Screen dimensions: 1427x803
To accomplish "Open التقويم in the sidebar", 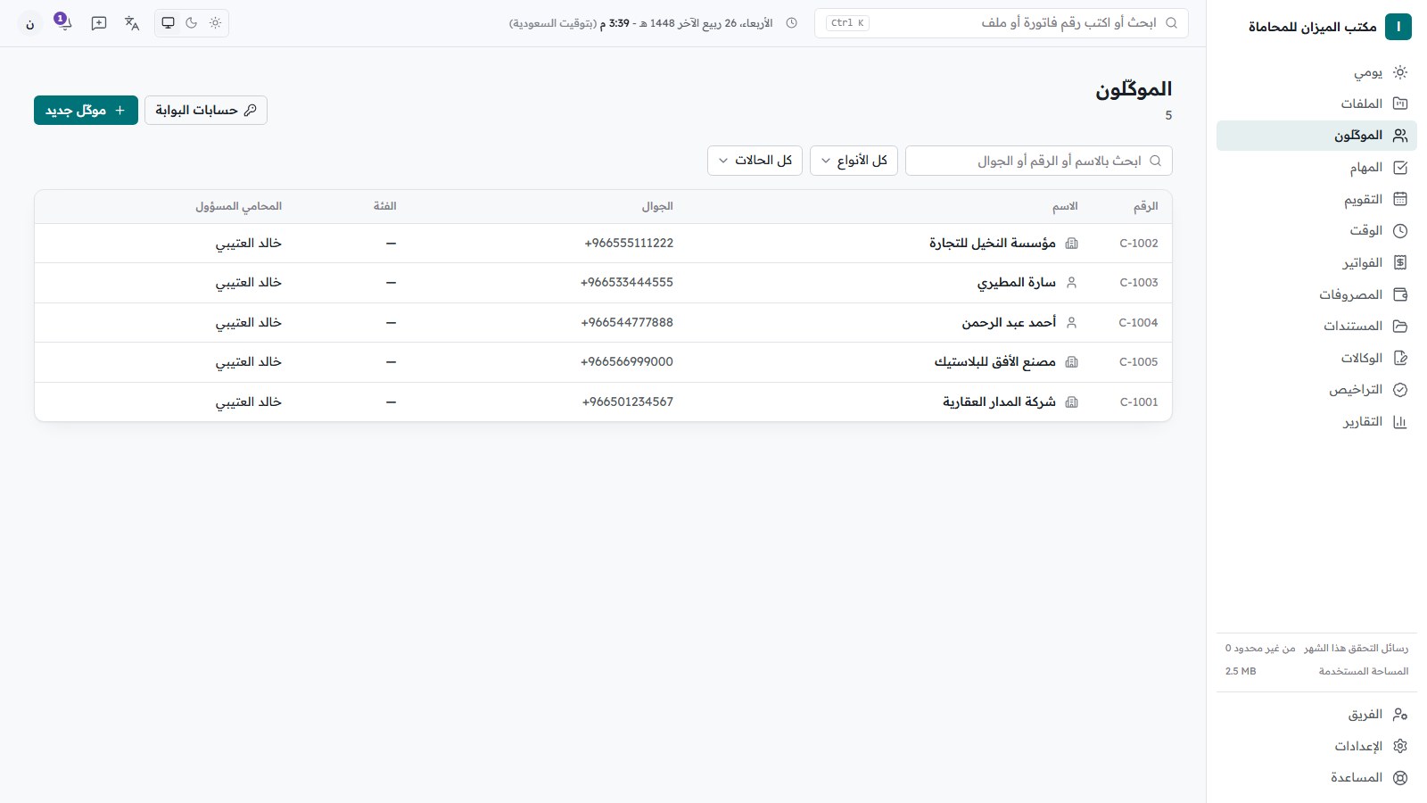I will [x=1316, y=199].
